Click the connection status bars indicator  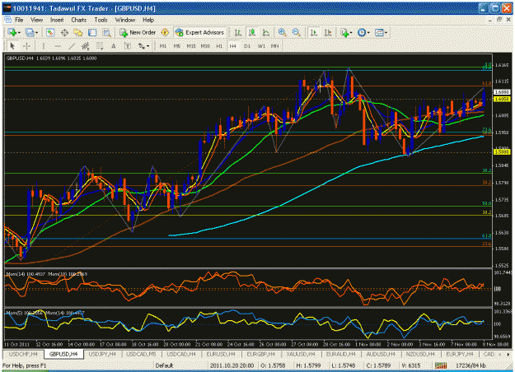pos(441,365)
